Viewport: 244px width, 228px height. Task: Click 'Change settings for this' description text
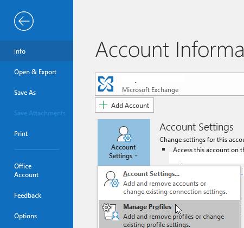point(202,140)
